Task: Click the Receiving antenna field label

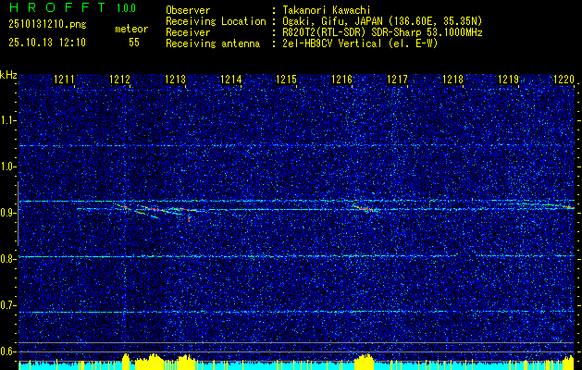Action: click(213, 43)
